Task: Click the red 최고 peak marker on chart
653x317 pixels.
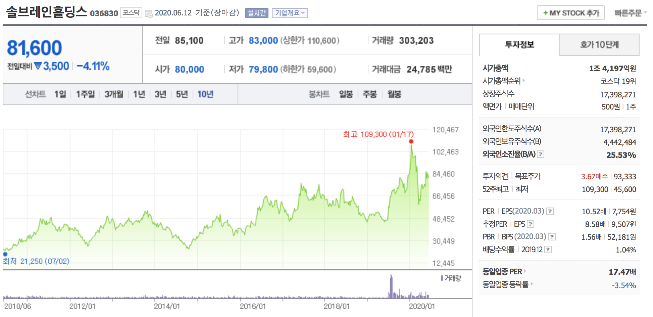Action: 411,141
